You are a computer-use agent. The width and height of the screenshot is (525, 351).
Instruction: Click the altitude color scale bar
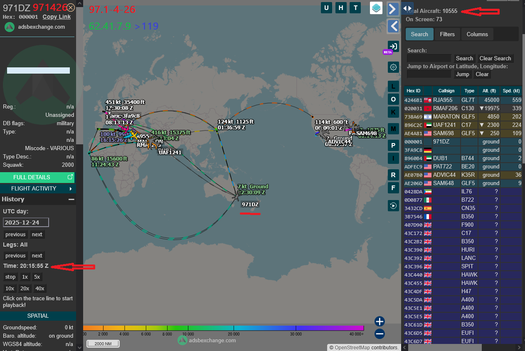point(224,328)
